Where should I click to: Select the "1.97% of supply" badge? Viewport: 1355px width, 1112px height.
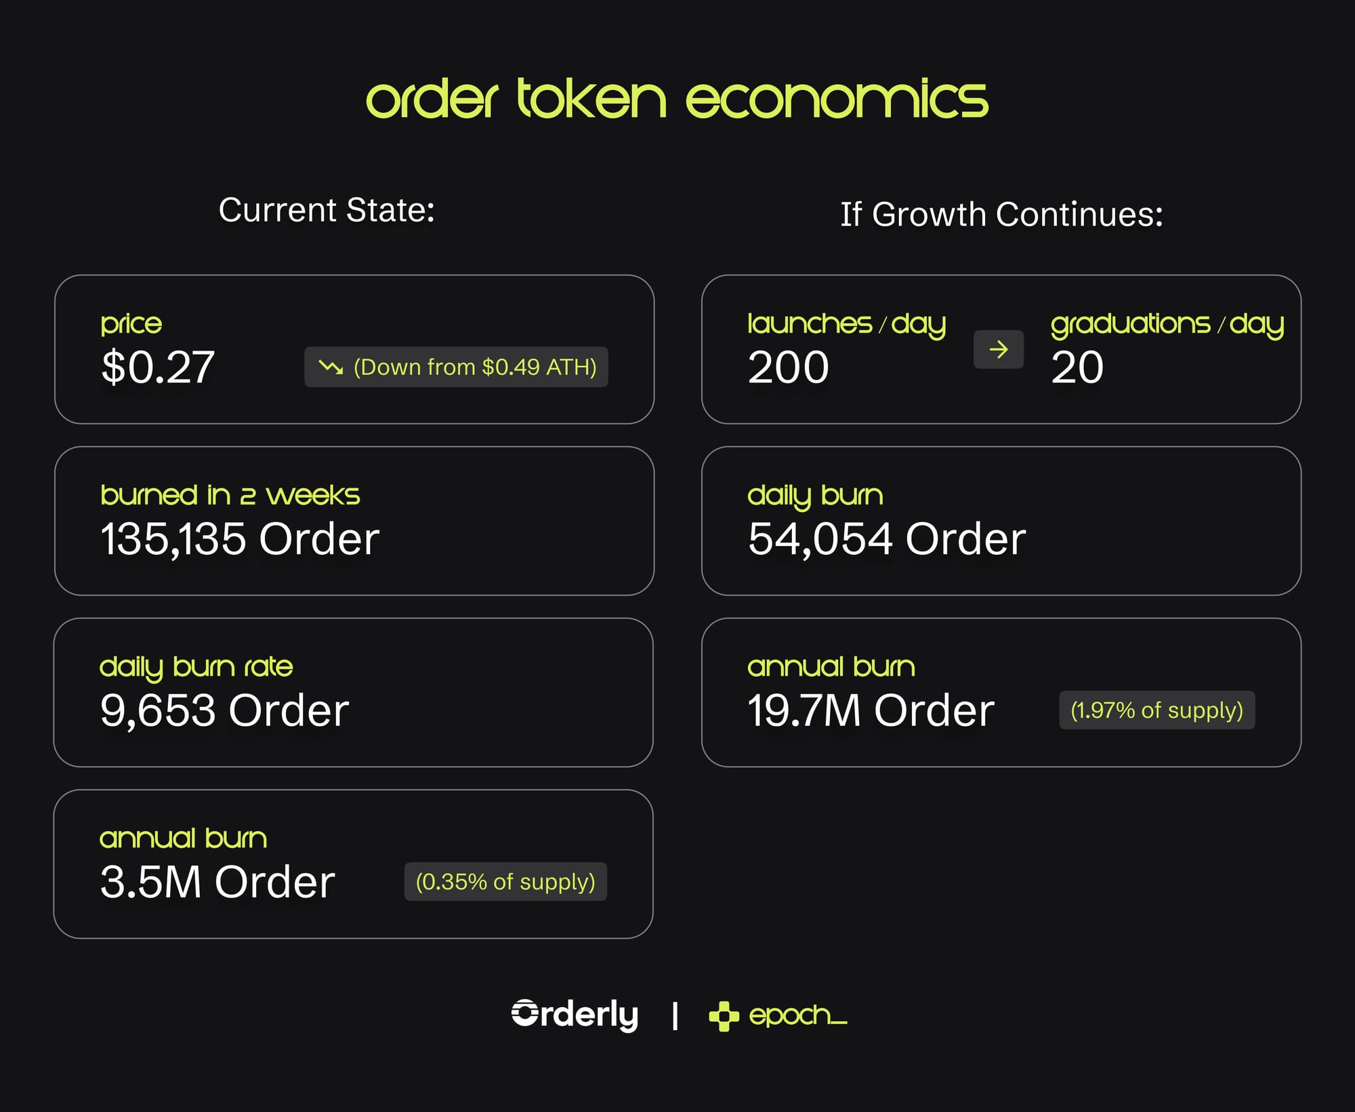[1156, 710]
